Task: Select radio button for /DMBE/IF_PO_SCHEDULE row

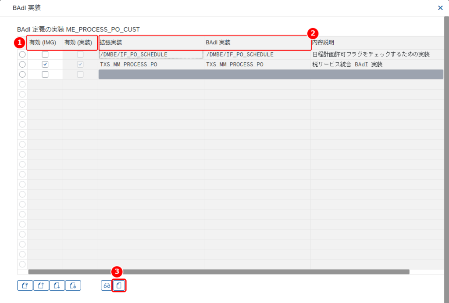Action: click(x=22, y=54)
